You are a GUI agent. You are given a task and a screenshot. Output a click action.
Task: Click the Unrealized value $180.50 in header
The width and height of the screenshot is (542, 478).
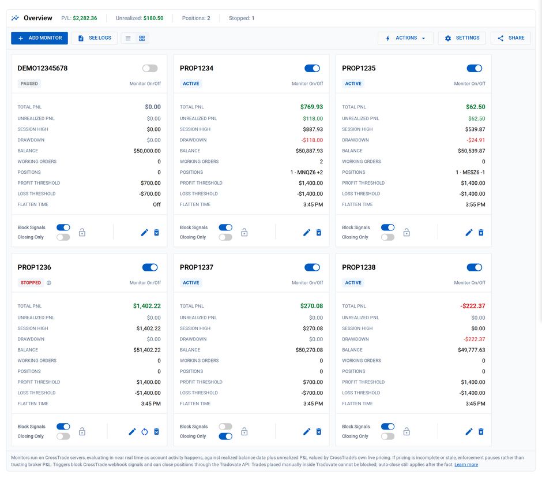[153, 18]
